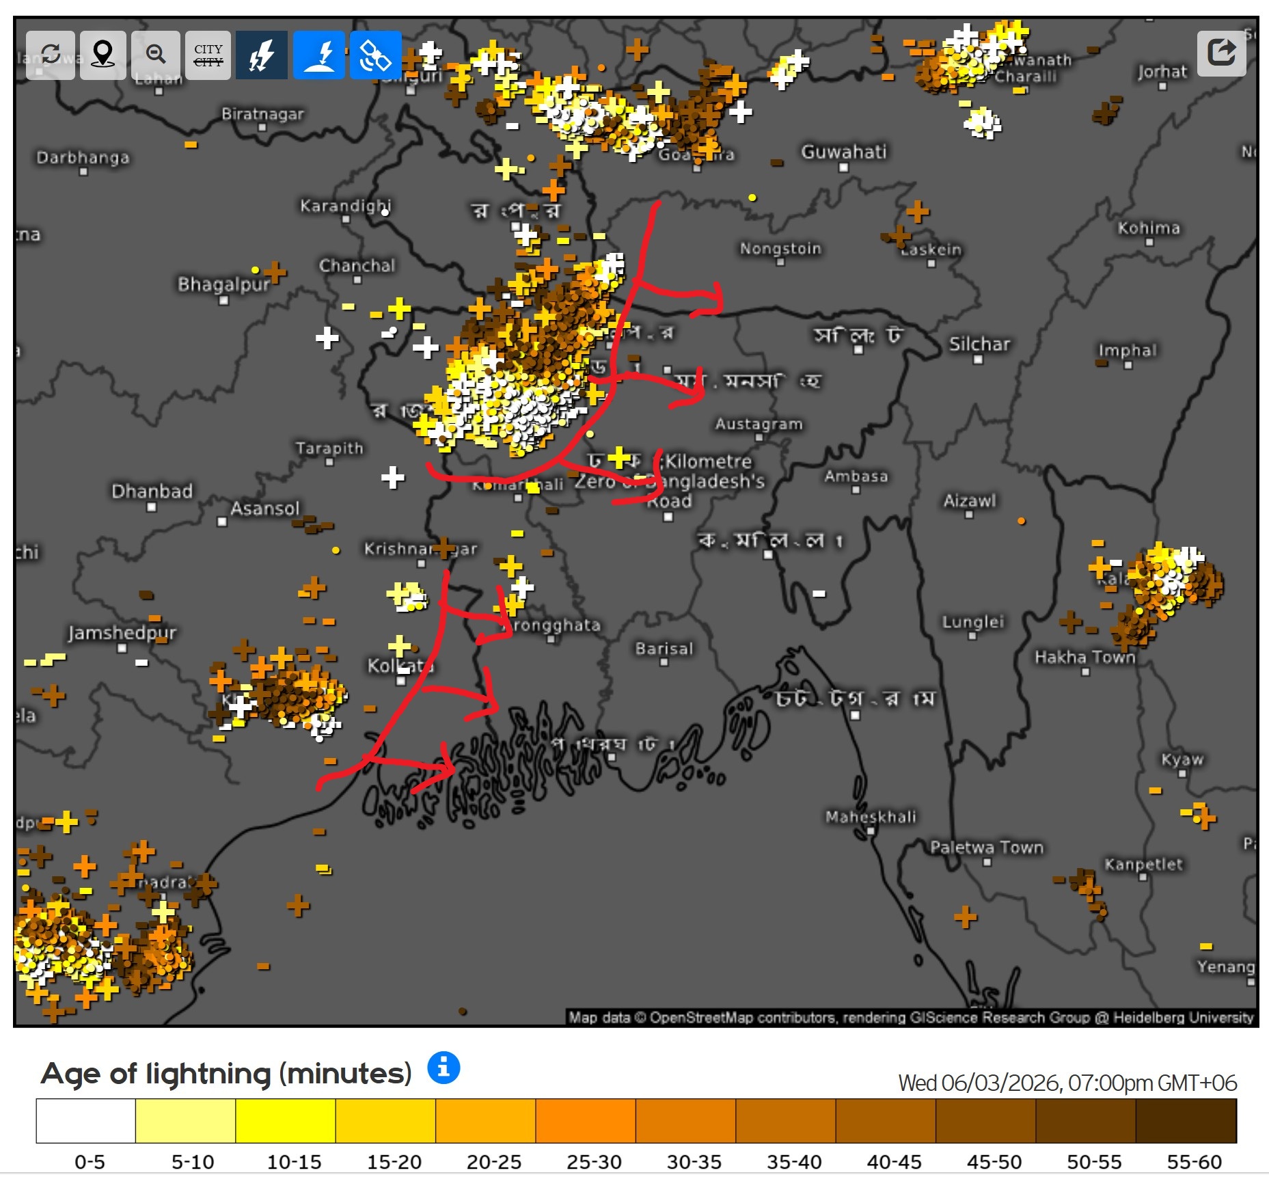Click the OpenStreetMap attribution text

(x=911, y=1017)
